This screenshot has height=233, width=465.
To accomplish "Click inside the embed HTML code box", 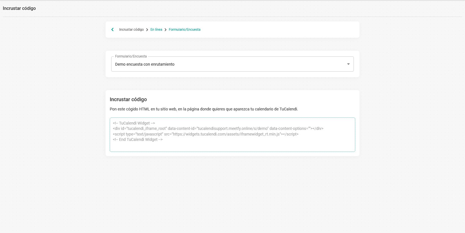I will click(x=232, y=135).
